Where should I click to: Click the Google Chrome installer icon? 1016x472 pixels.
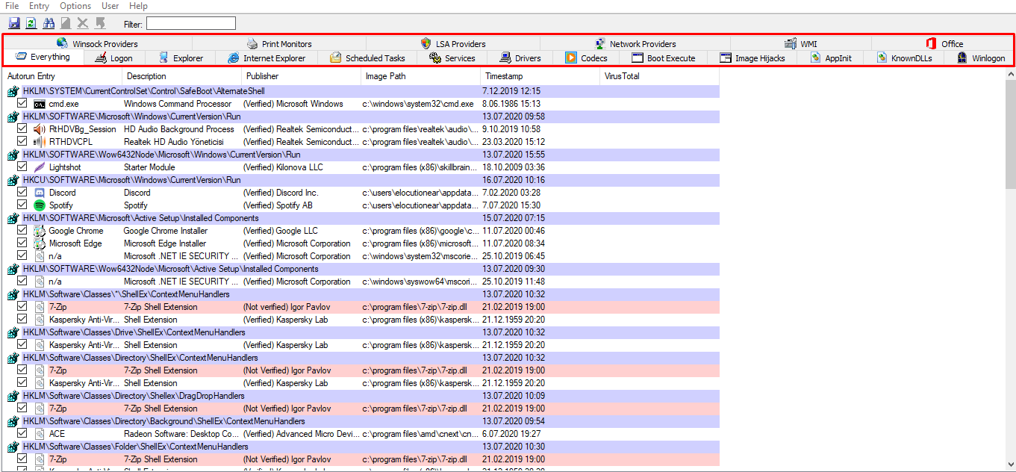pos(40,231)
